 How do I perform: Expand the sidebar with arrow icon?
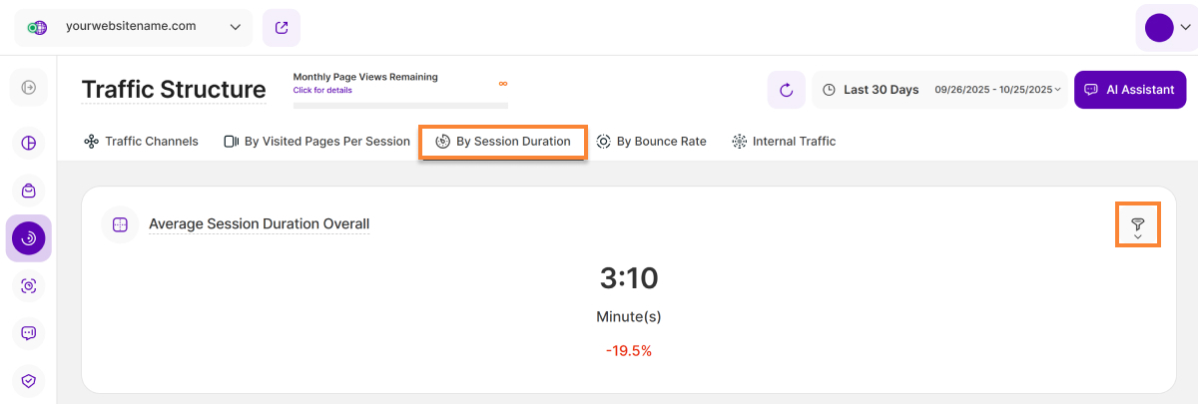click(28, 88)
